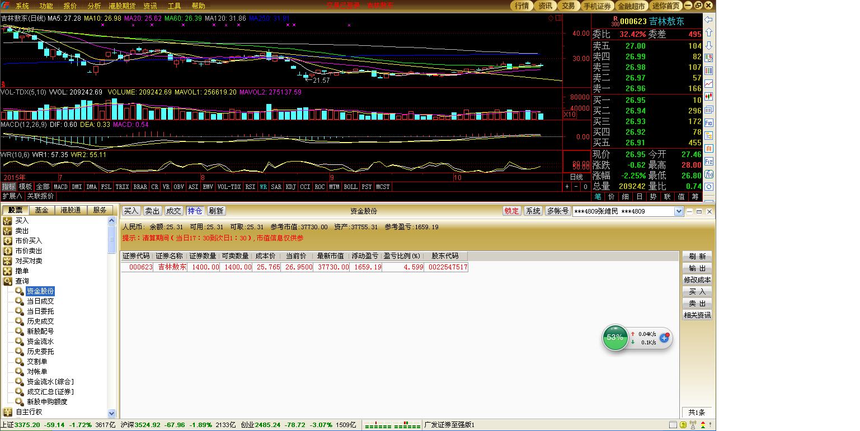The height and width of the screenshot is (431, 860).
Task: Open the 港股期货 menu
Action: [x=122, y=6]
